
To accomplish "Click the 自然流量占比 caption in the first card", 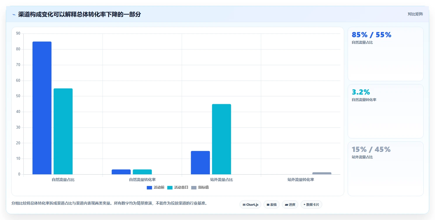I will coord(362,42).
